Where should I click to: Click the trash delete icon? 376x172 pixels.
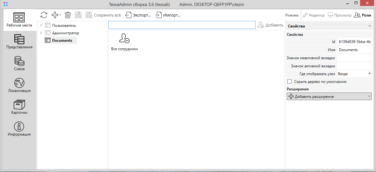68,15
